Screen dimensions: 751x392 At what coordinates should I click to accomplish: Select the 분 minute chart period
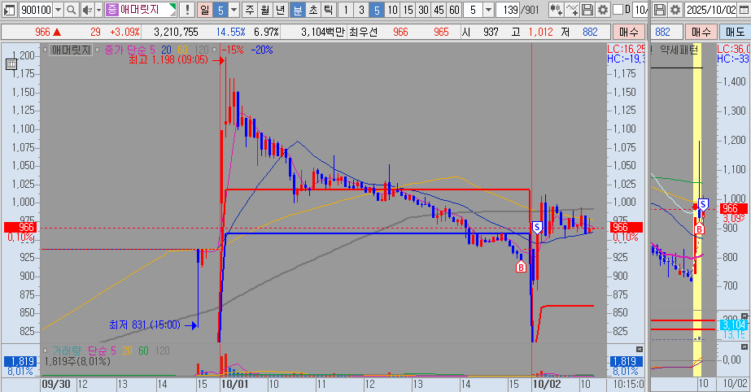(298, 10)
